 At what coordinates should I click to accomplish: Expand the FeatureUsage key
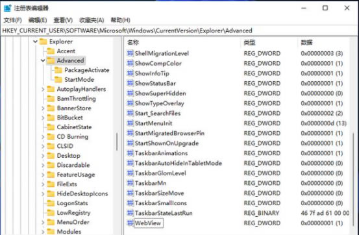(x=43, y=175)
